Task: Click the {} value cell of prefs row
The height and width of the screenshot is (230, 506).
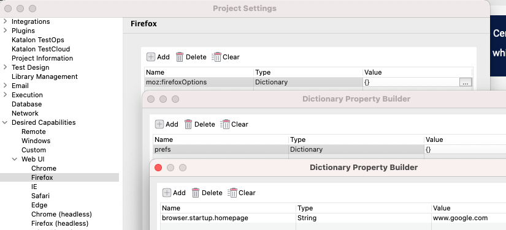Action: coord(465,149)
